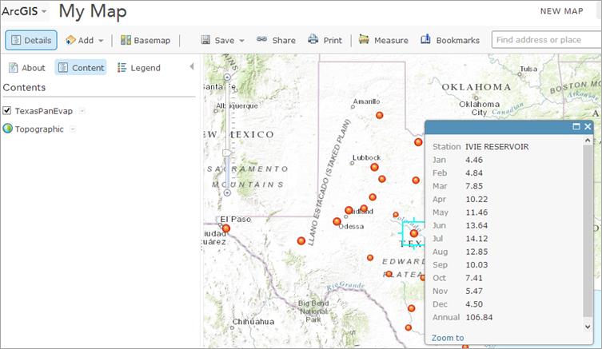Switch to the Legend tab
The image size is (602, 349).
click(139, 68)
